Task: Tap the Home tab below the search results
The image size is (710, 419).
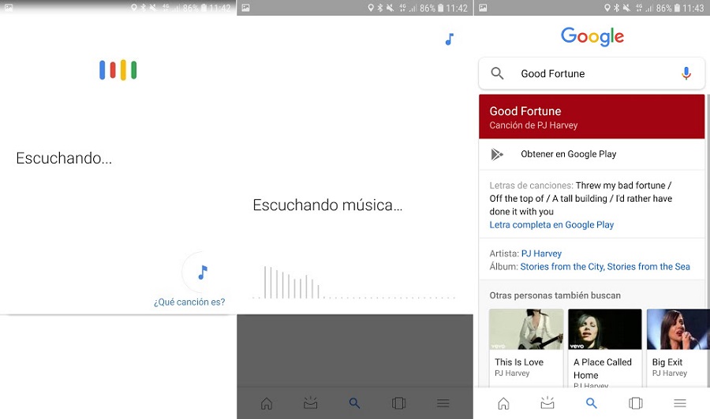Action: coord(503,403)
